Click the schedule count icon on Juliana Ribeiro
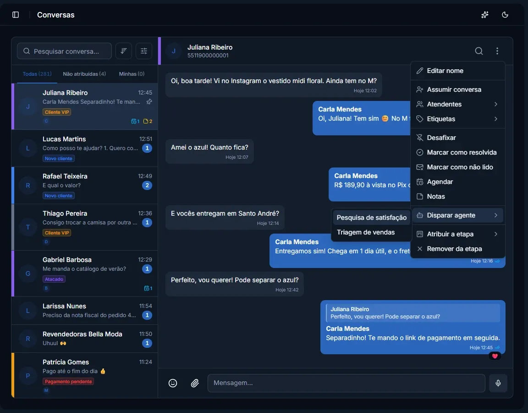Screen dimensions: 528x413 point(135,121)
